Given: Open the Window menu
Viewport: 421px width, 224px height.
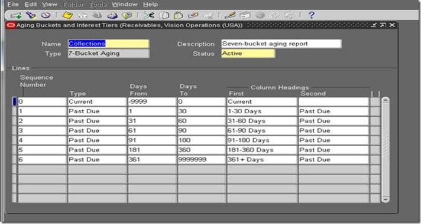Looking at the screenshot, I should point(125,5).
